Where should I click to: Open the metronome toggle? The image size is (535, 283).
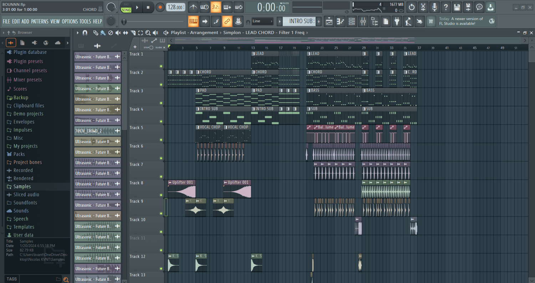(193, 7)
